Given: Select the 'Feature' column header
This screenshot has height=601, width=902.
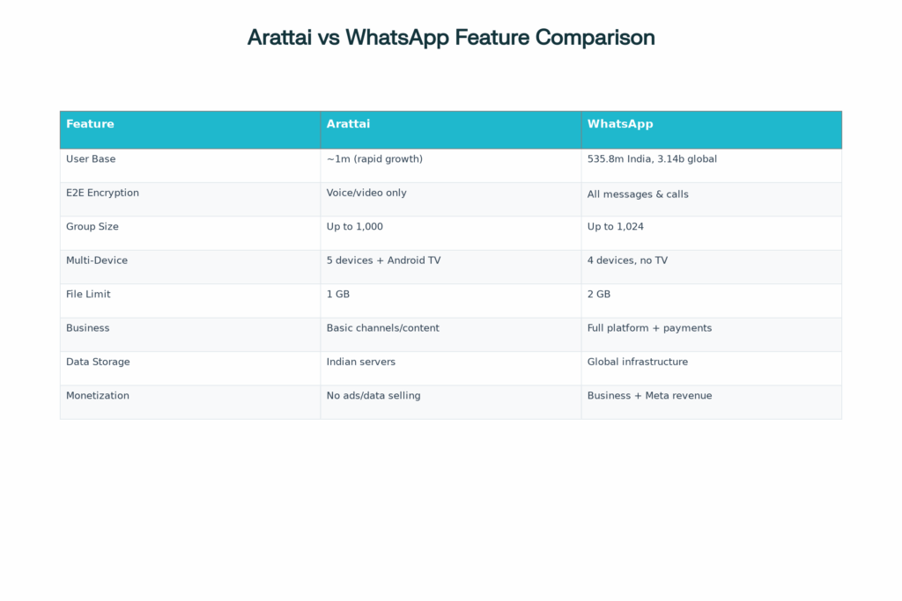Looking at the screenshot, I should coord(90,124).
